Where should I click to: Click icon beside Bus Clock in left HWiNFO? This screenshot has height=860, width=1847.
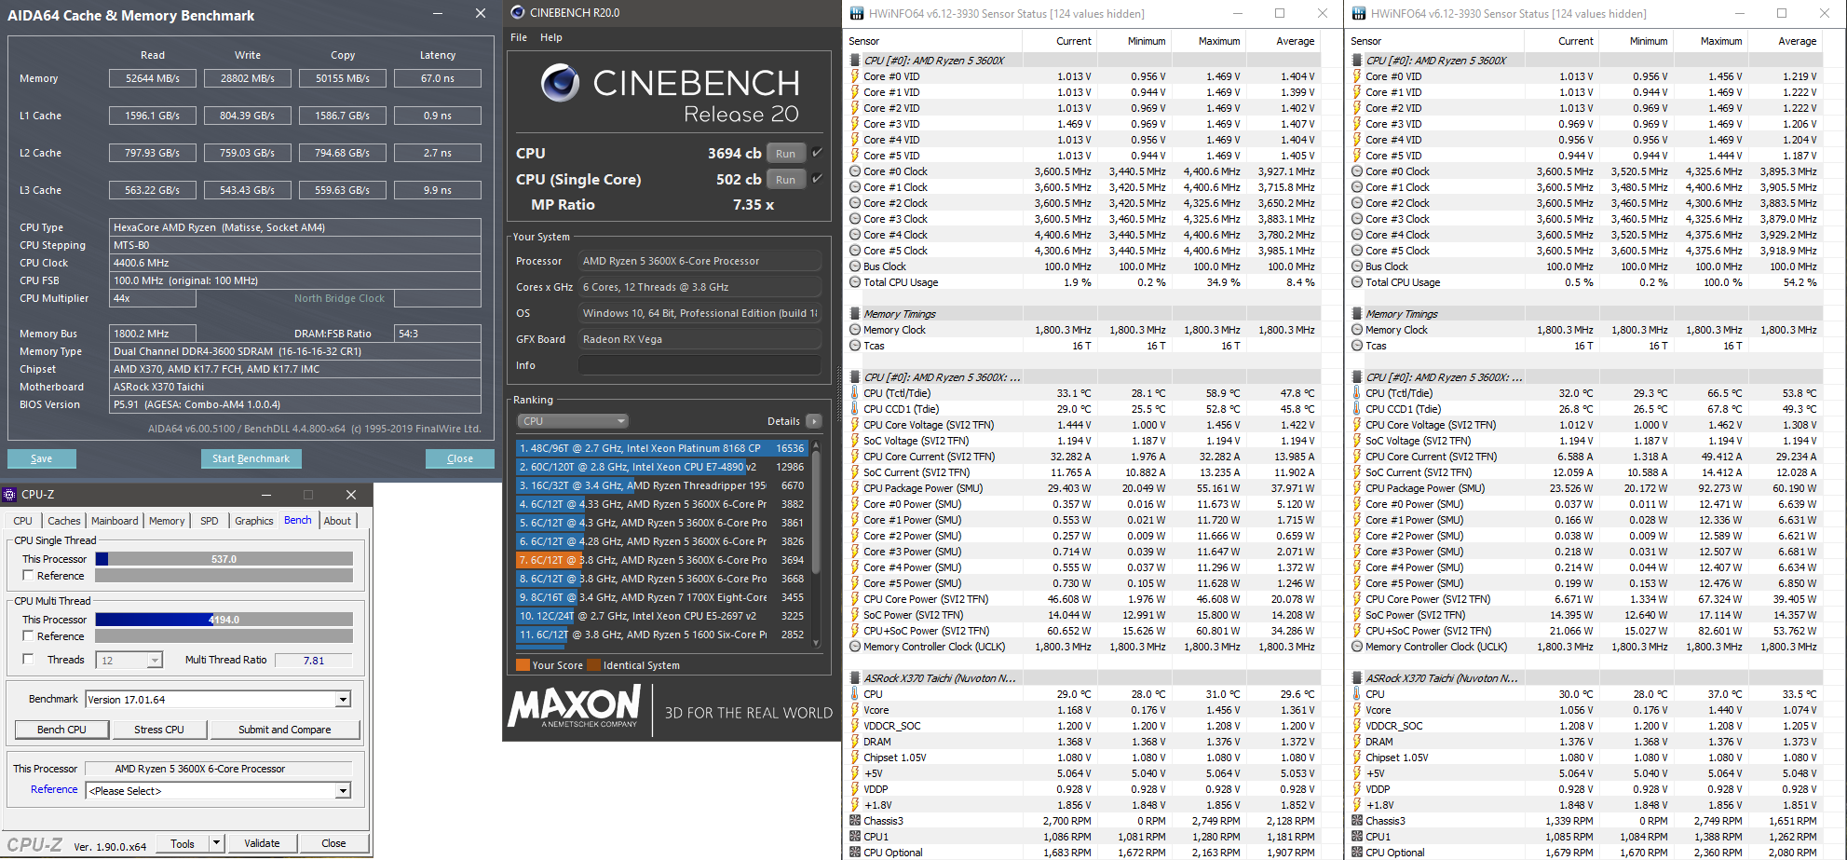point(855,266)
